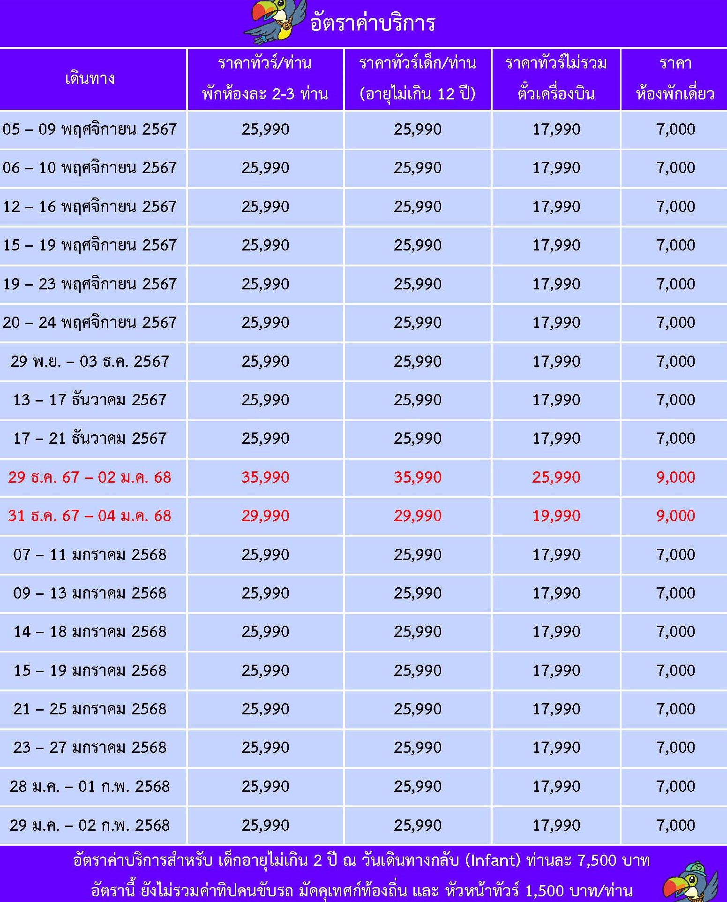The width and height of the screenshot is (727, 902).
Task: Select date 19 – 23 พฤศจิกายน 2567
Action: (x=90, y=284)
